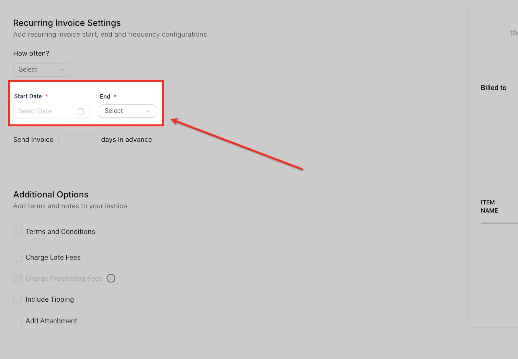Screen dimensions: 518x359
Task: Click the How often chevron arrow
Action: click(x=62, y=70)
